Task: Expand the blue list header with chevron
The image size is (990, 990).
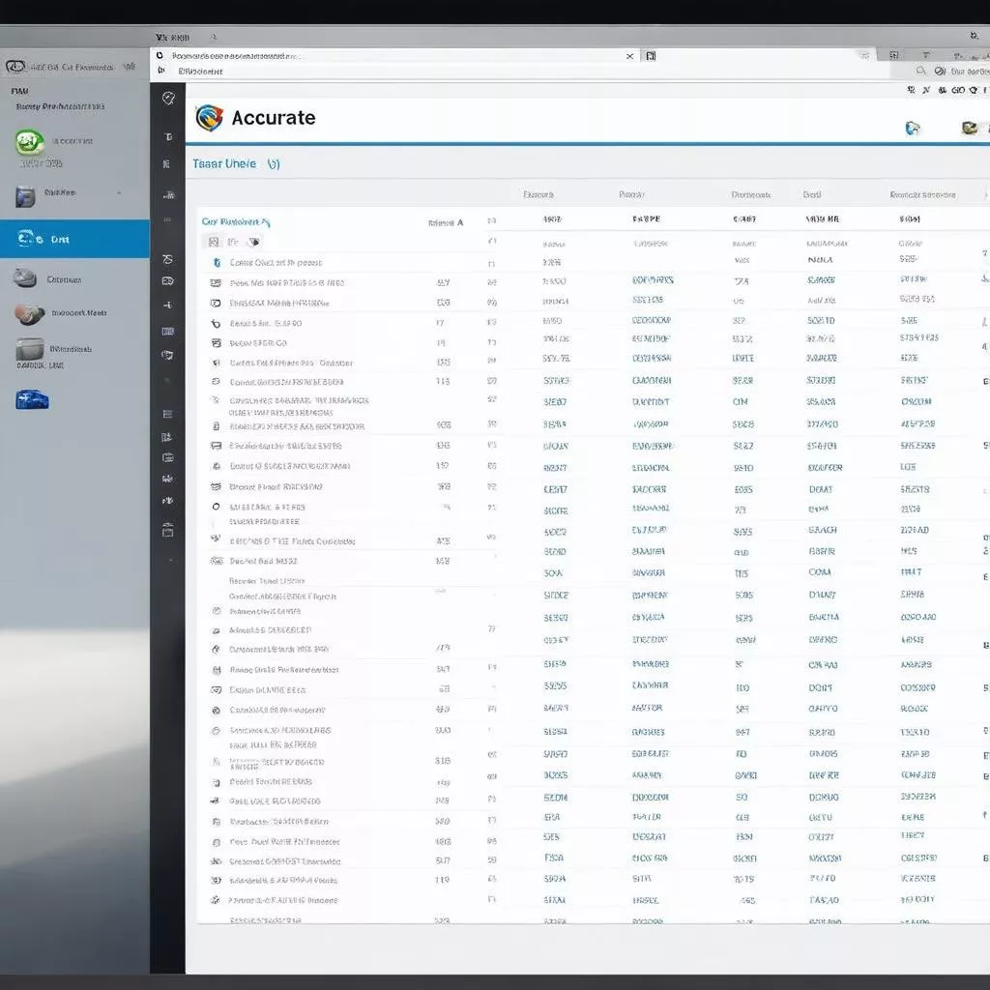Action: [237, 221]
